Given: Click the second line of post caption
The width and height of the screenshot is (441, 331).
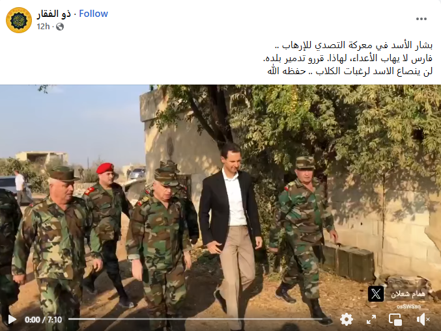Looking at the screenshot, I should click(x=348, y=59).
